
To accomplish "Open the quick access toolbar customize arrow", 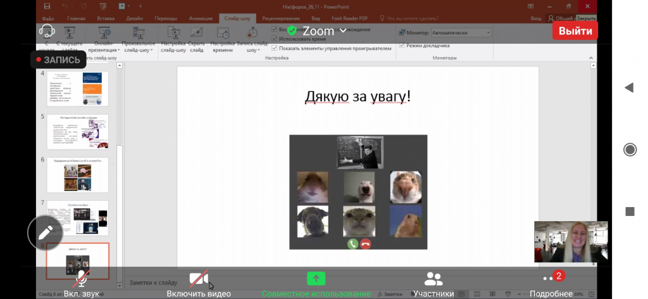I will [x=140, y=6].
